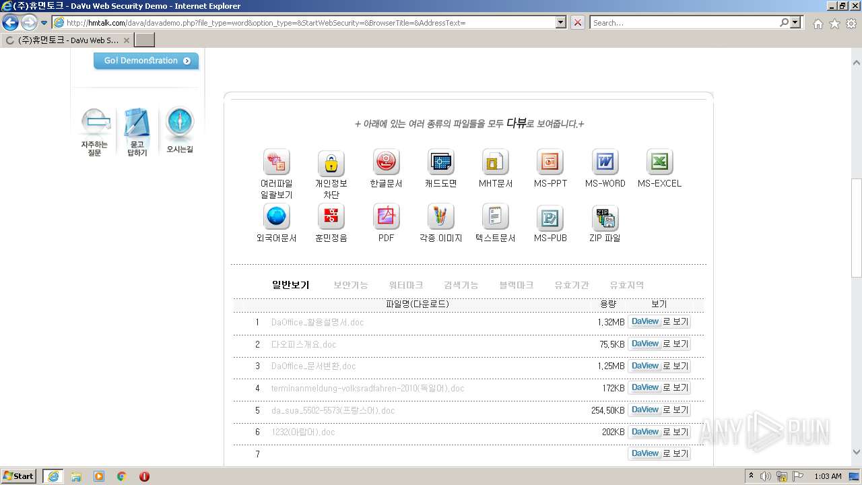Expand the search provider dropdown
This screenshot has height=485, width=862.
click(x=796, y=23)
